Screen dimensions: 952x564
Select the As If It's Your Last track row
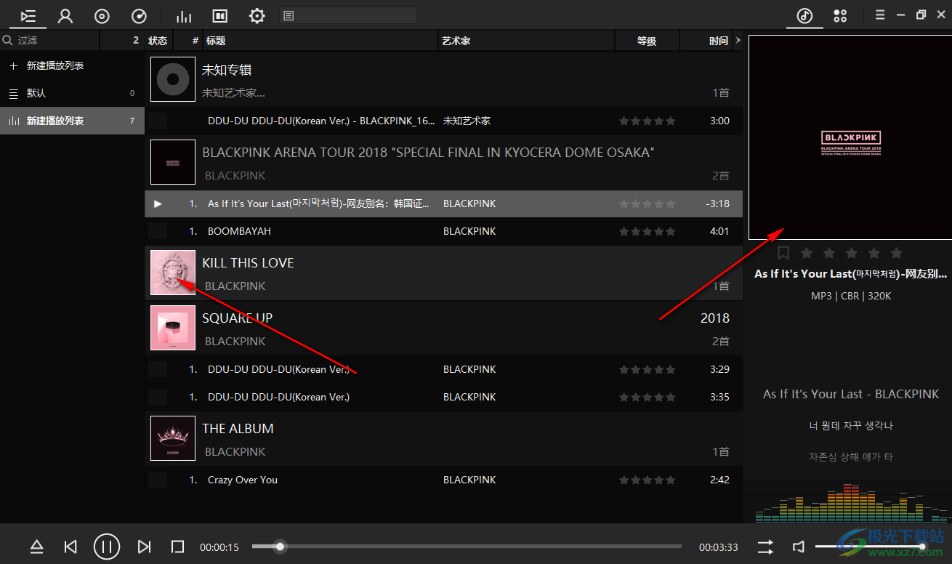click(444, 204)
